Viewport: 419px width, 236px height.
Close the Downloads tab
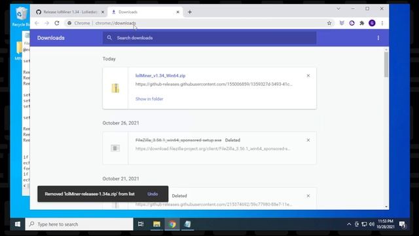pos(177,12)
